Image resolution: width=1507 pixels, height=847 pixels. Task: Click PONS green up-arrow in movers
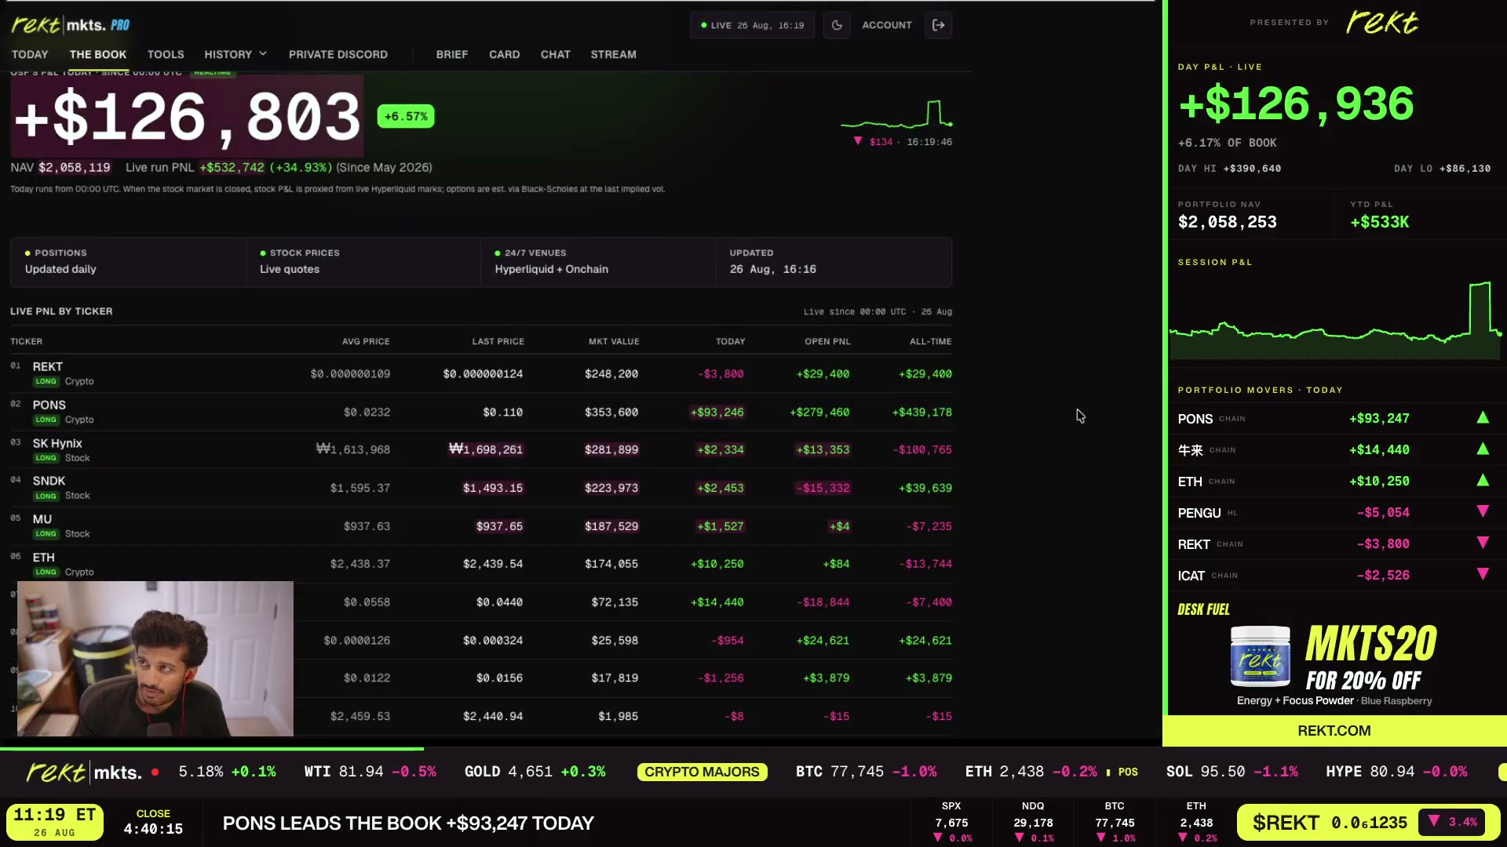pyautogui.click(x=1483, y=418)
